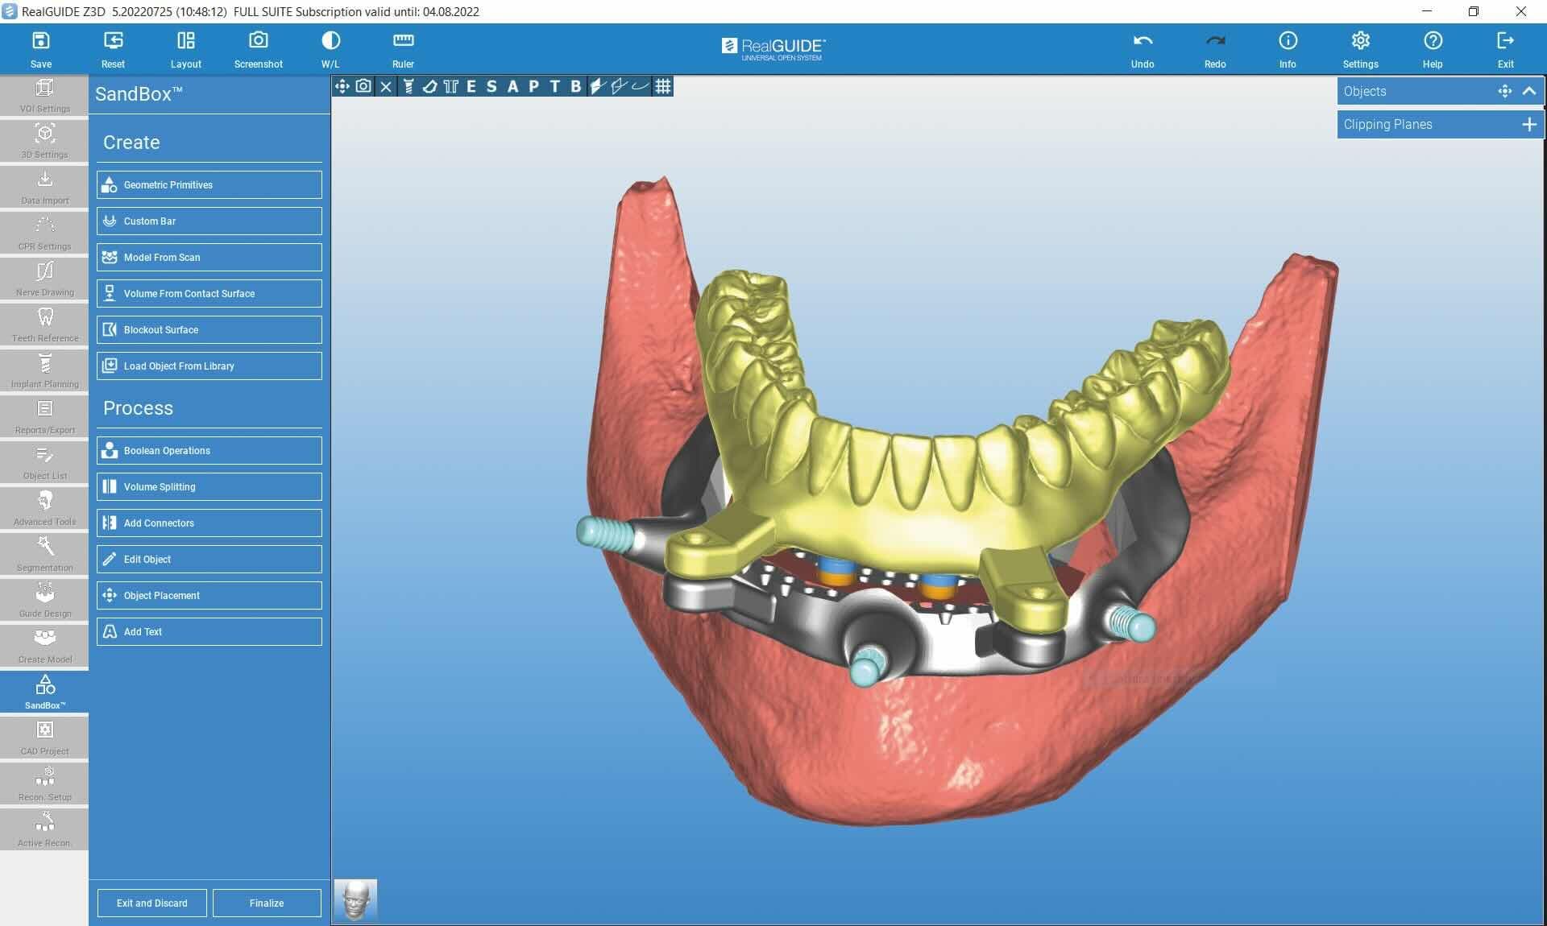
Task: Select the Guide Design sidebar module
Action: pos(44,601)
